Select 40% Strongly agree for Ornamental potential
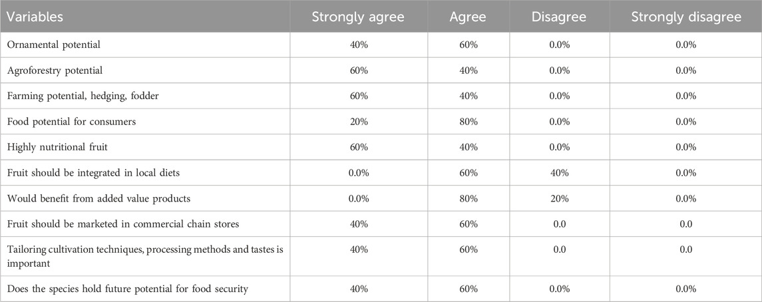The width and height of the screenshot is (762, 302). point(359,45)
